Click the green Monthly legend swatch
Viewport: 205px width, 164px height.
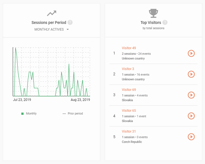pos(22,114)
